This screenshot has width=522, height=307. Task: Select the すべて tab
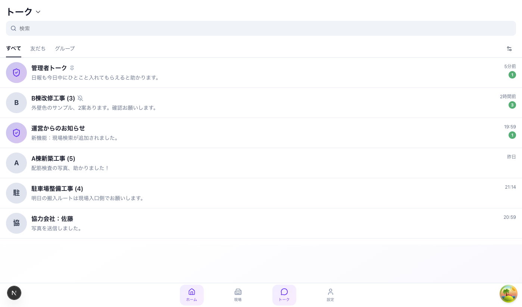[x=13, y=49]
